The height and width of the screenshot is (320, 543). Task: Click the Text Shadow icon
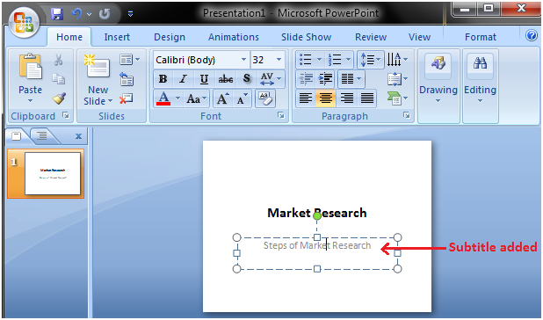click(x=247, y=78)
